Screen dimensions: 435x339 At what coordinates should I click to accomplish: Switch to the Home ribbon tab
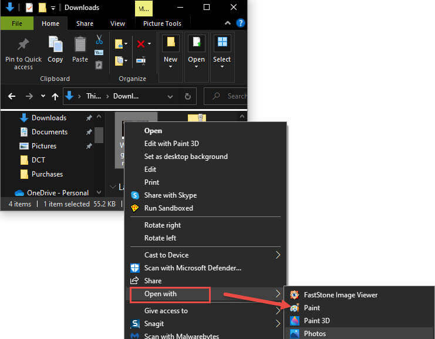[50, 23]
